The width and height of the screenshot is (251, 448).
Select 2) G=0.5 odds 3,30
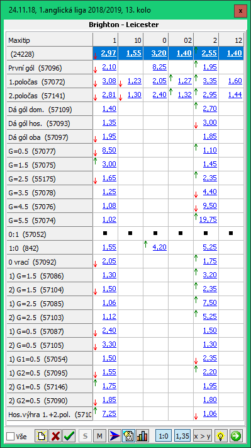click(109, 345)
